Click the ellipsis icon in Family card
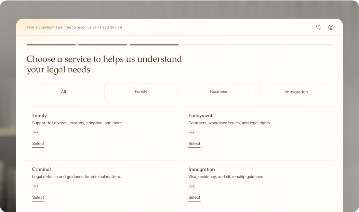 [x=36, y=132]
